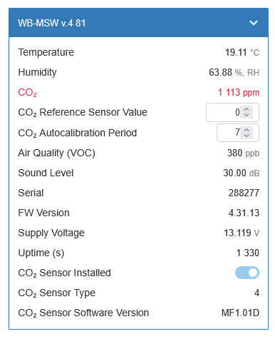Click the red CO₂ 1 113 ppm reading

pos(239,92)
